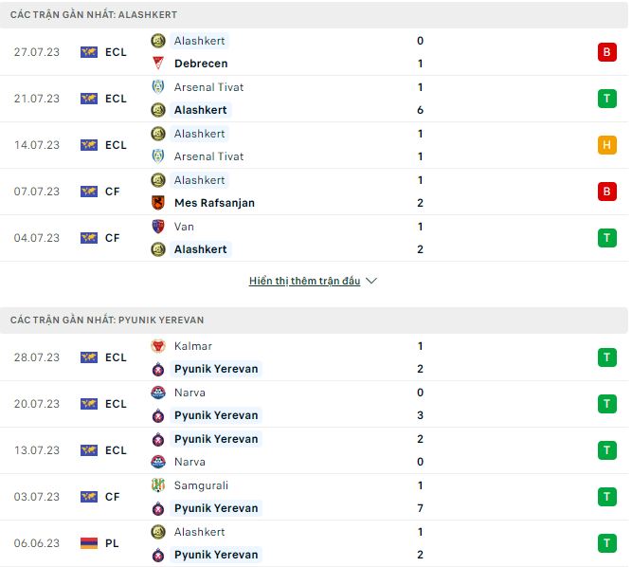Click the red B result badge for Debrecen match

[x=606, y=52]
